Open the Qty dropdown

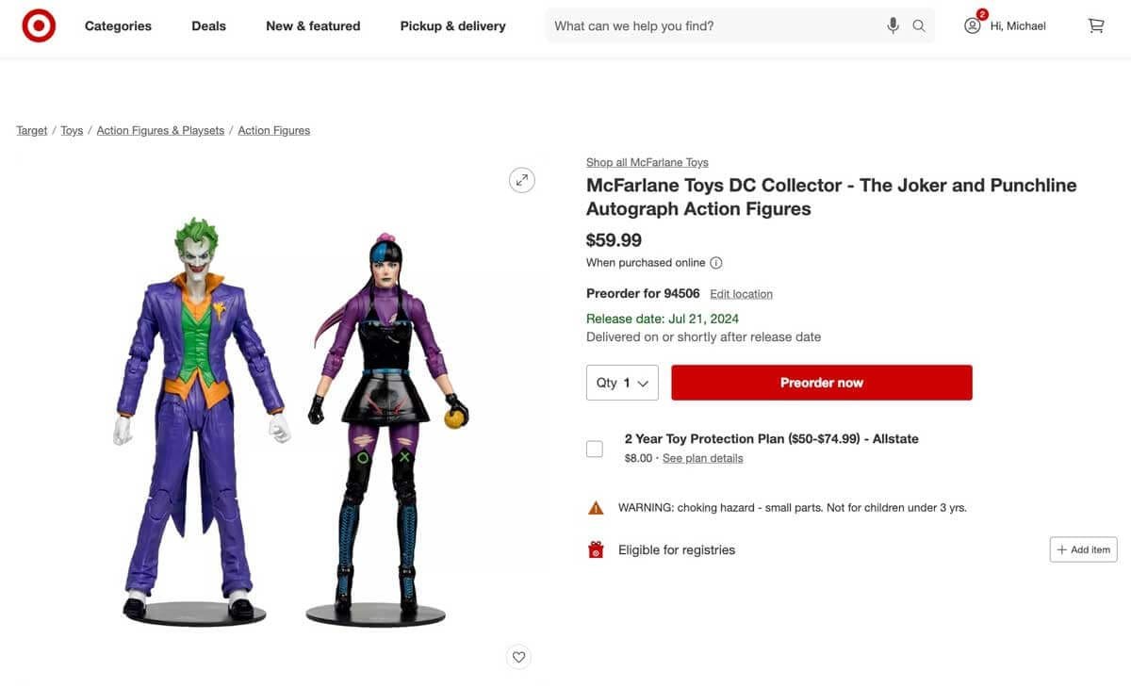622,383
